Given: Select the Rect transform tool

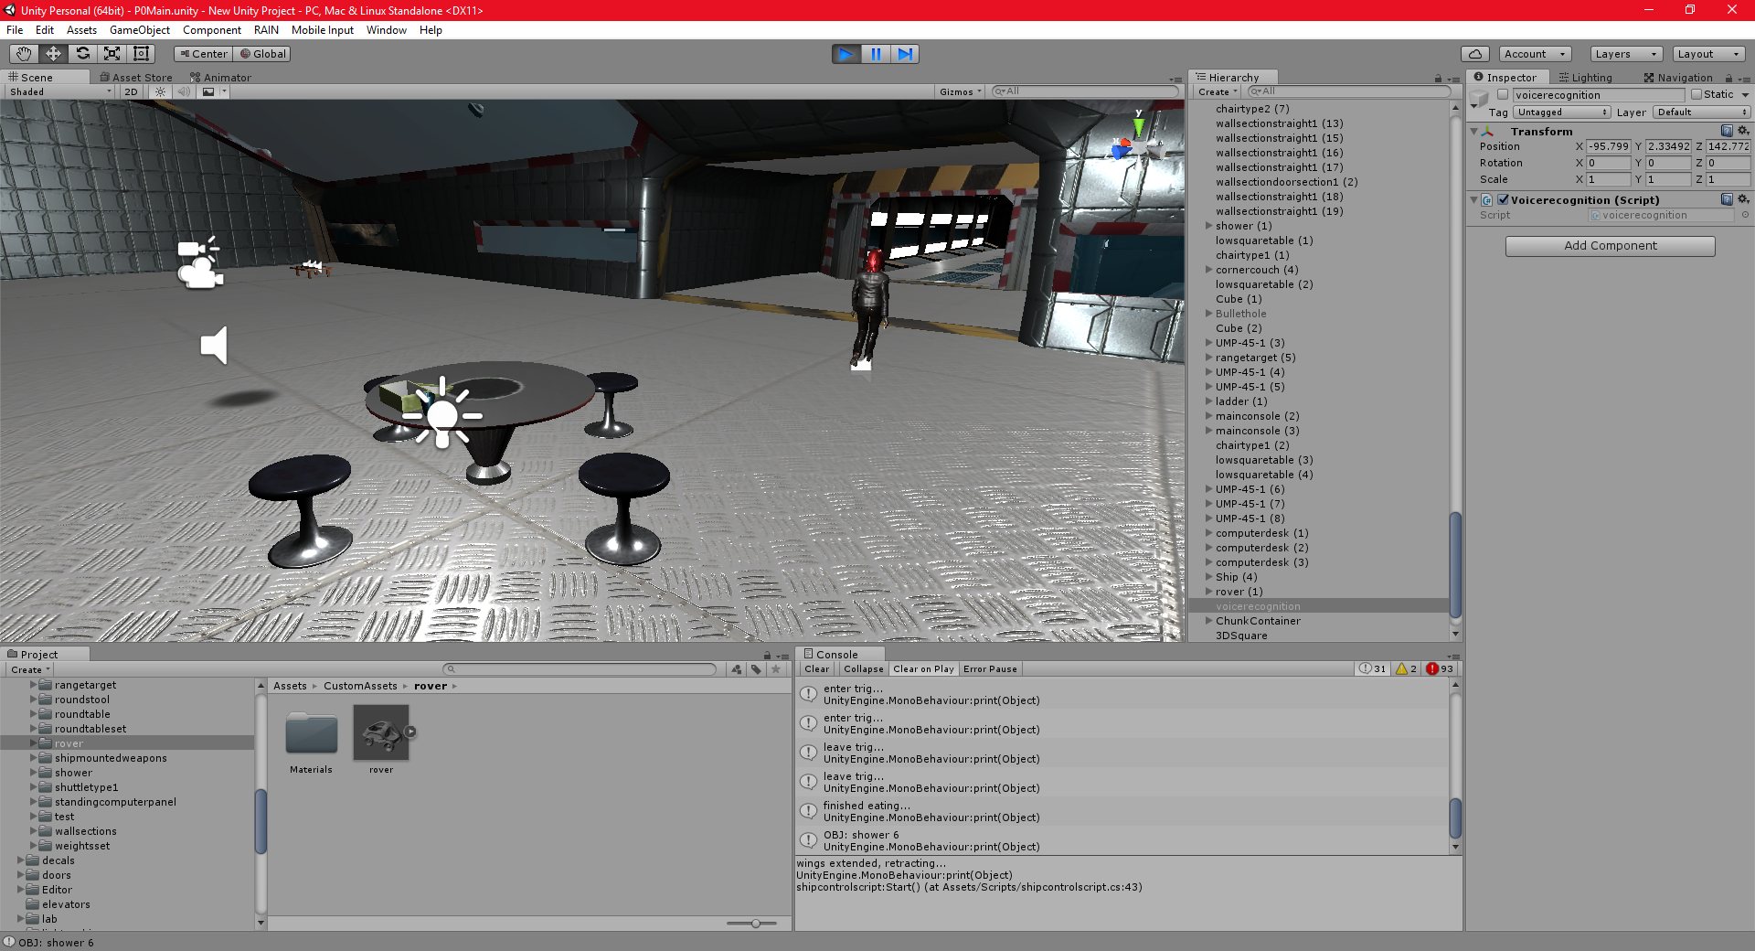Looking at the screenshot, I should (141, 54).
